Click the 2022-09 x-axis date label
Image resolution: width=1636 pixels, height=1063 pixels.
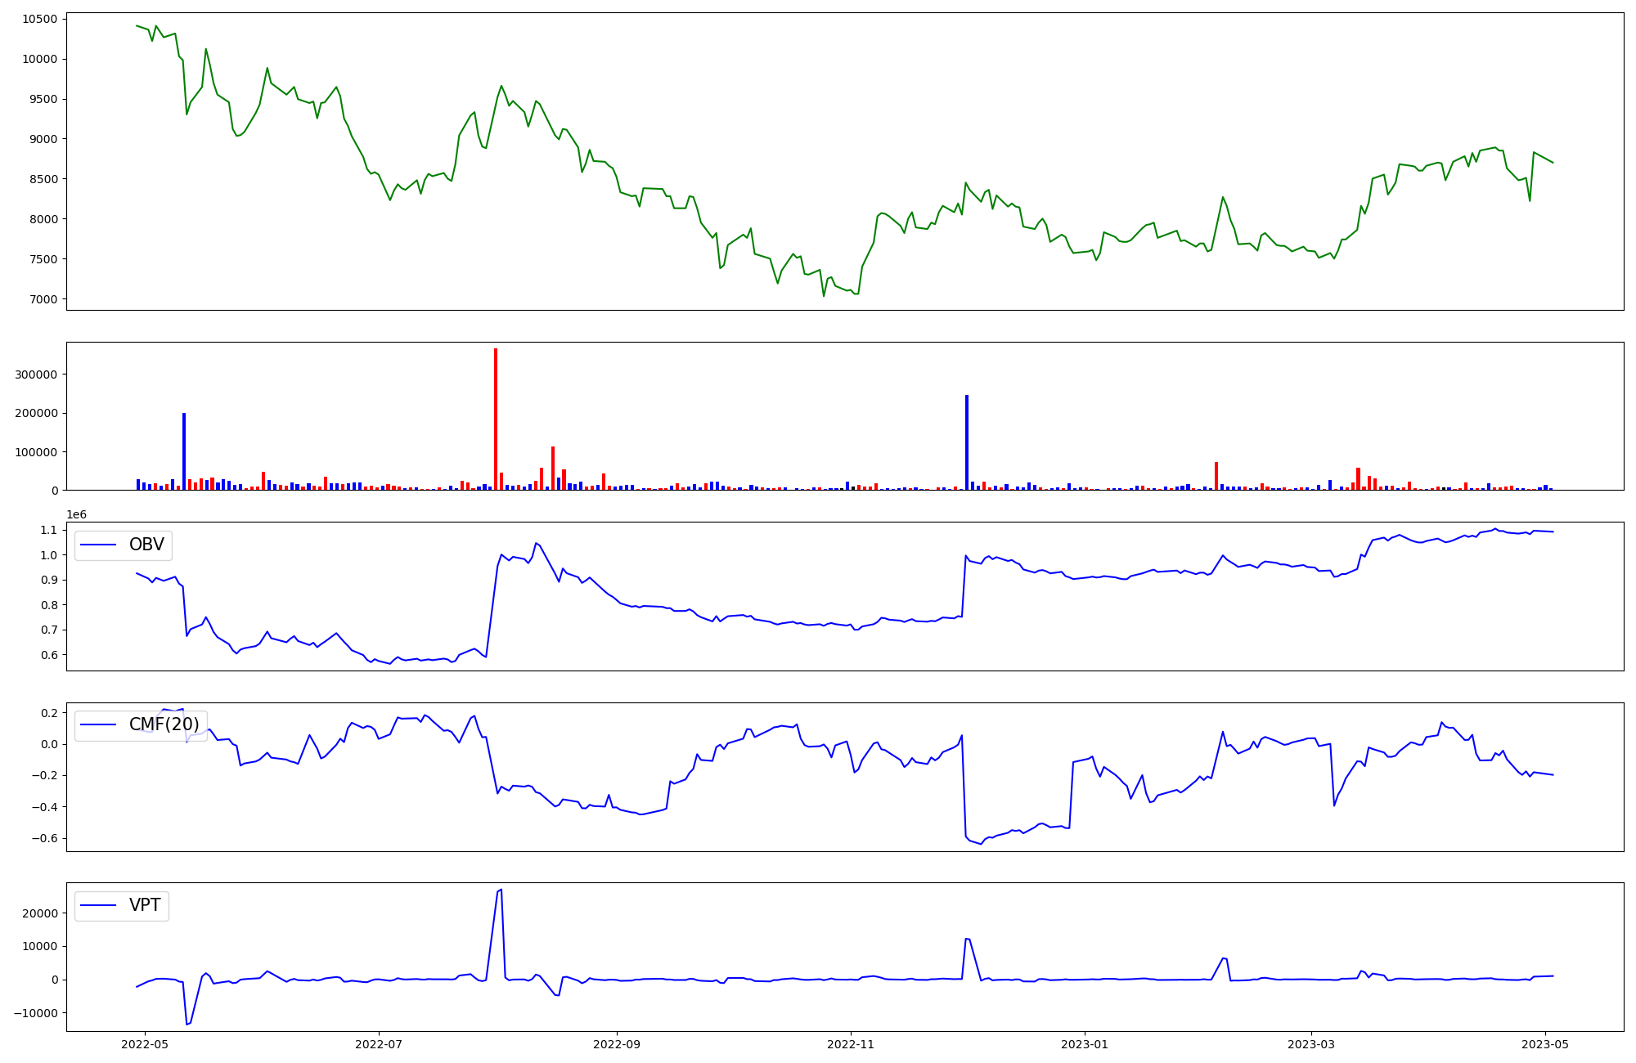click(616, 1044)
